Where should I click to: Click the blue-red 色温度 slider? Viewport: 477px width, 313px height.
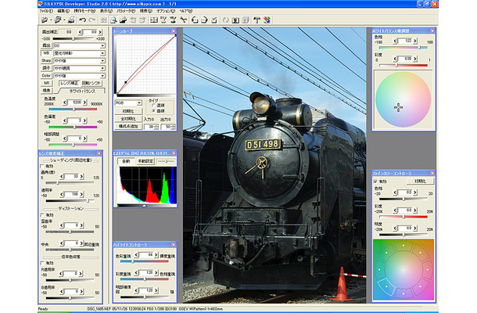(74, 109)
